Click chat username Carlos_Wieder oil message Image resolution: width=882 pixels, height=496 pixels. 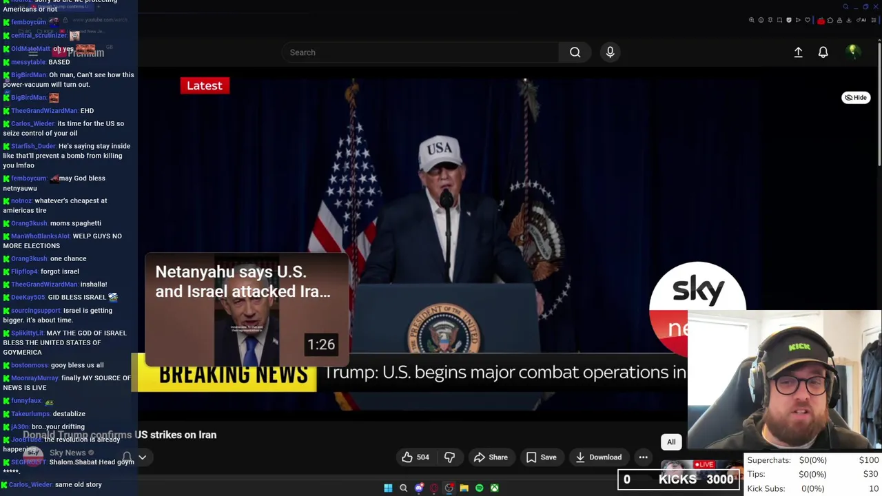[32, 124]
